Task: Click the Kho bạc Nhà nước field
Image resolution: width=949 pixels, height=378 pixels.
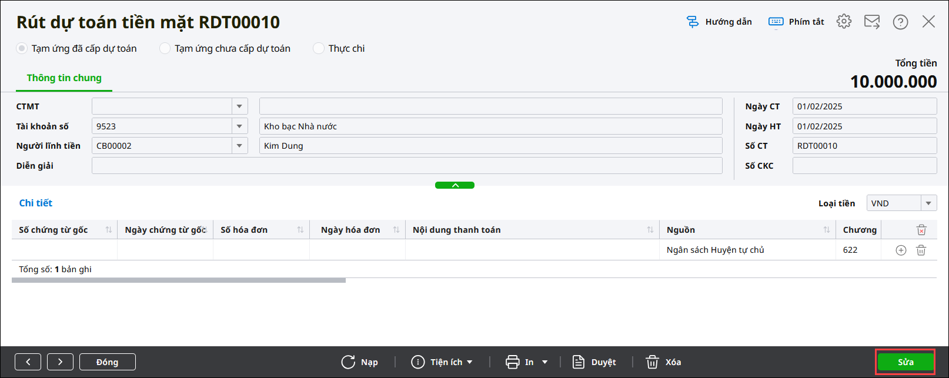Action: click(491, 126)
